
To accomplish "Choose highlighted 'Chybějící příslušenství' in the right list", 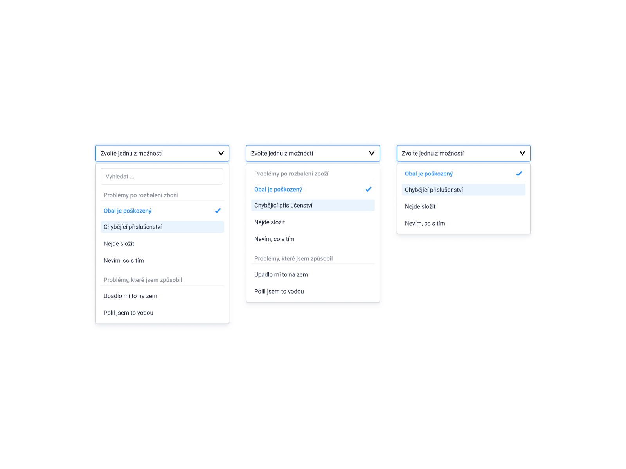I will click(463, 190).
